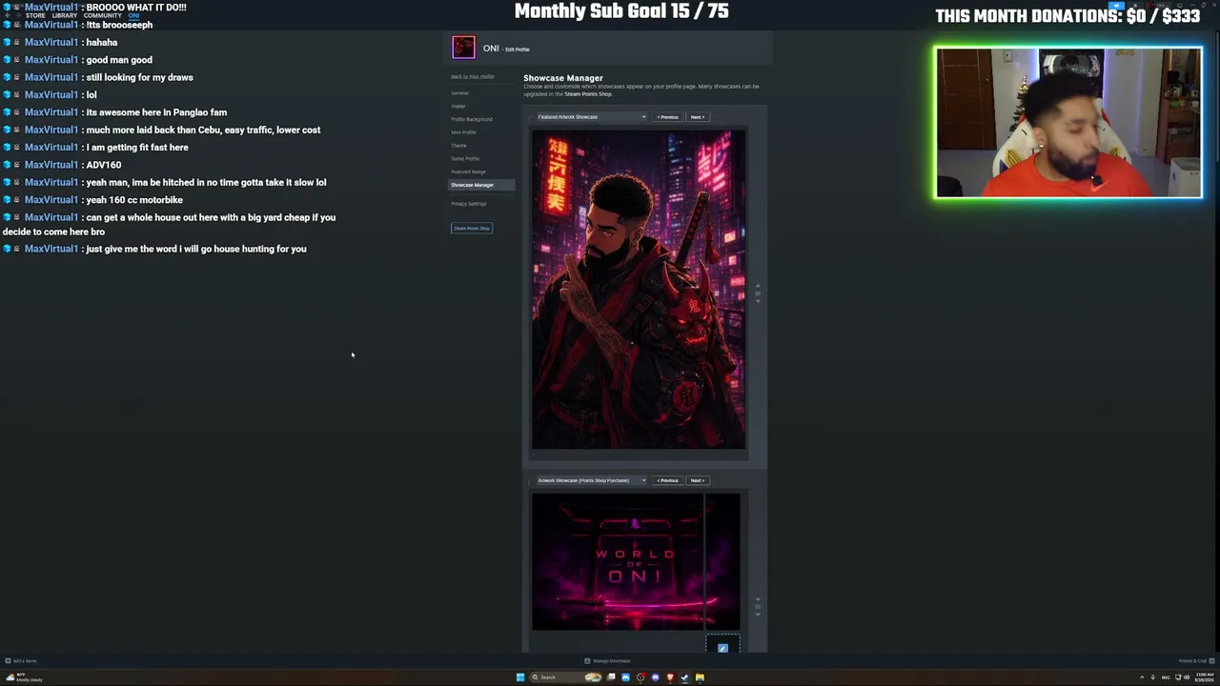Click the Monthly Sub Goal 15 / 75 text
Viewport: 1220px width, 686px height.
pos(621,11)
